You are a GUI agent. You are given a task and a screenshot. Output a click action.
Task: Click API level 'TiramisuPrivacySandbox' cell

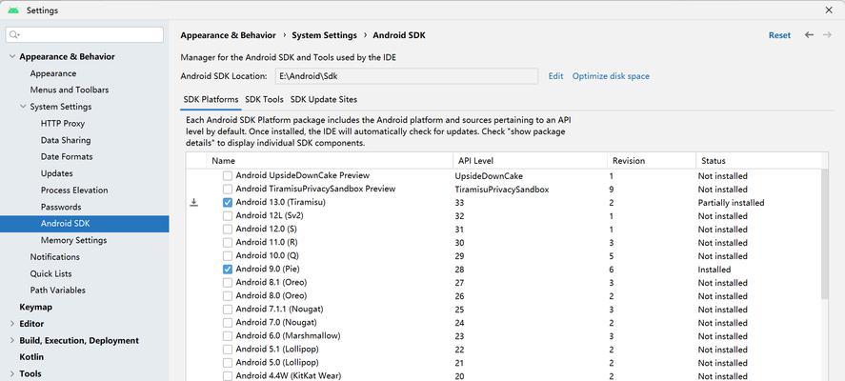click(x=502, y=190)
